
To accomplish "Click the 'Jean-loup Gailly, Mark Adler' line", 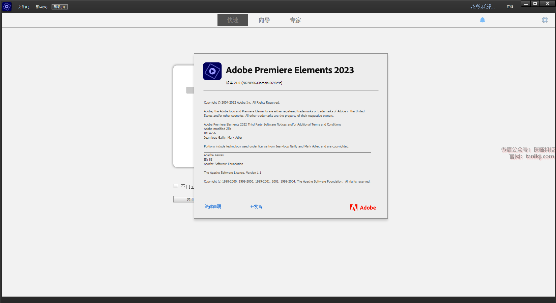I will (223, 138).
